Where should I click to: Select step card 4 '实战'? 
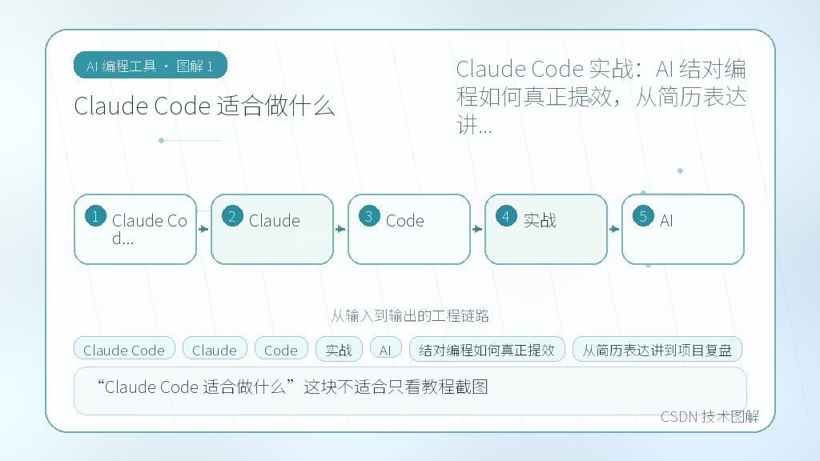pyautogui.click(x=546, y=229)
